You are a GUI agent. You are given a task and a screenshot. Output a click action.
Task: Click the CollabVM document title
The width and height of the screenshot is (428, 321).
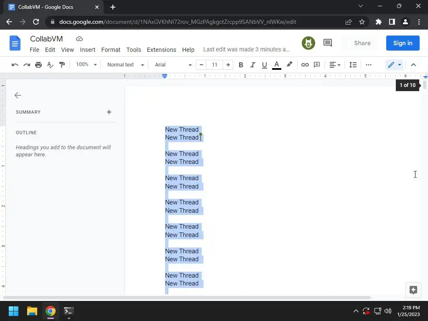[x=46, y=39]
